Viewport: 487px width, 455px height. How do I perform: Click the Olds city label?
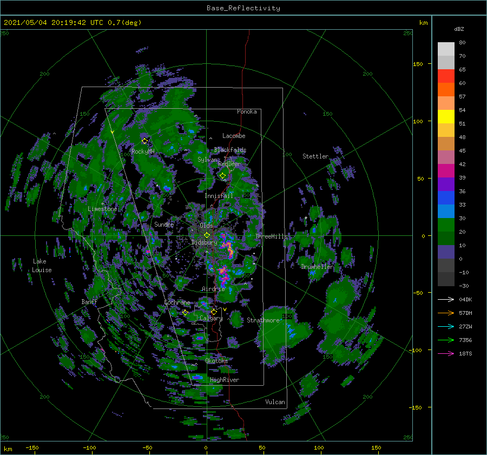(206, 226)
